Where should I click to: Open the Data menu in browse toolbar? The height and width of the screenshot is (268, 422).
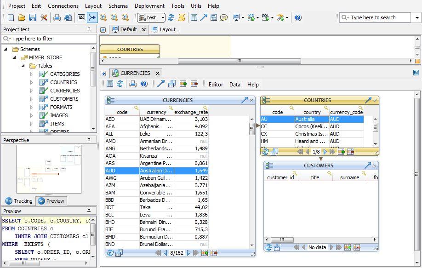[x=235, y=84]
